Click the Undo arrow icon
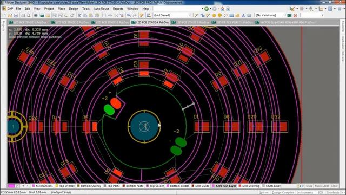Viewport: 346px width, 195px height. [x=129, y=16]
